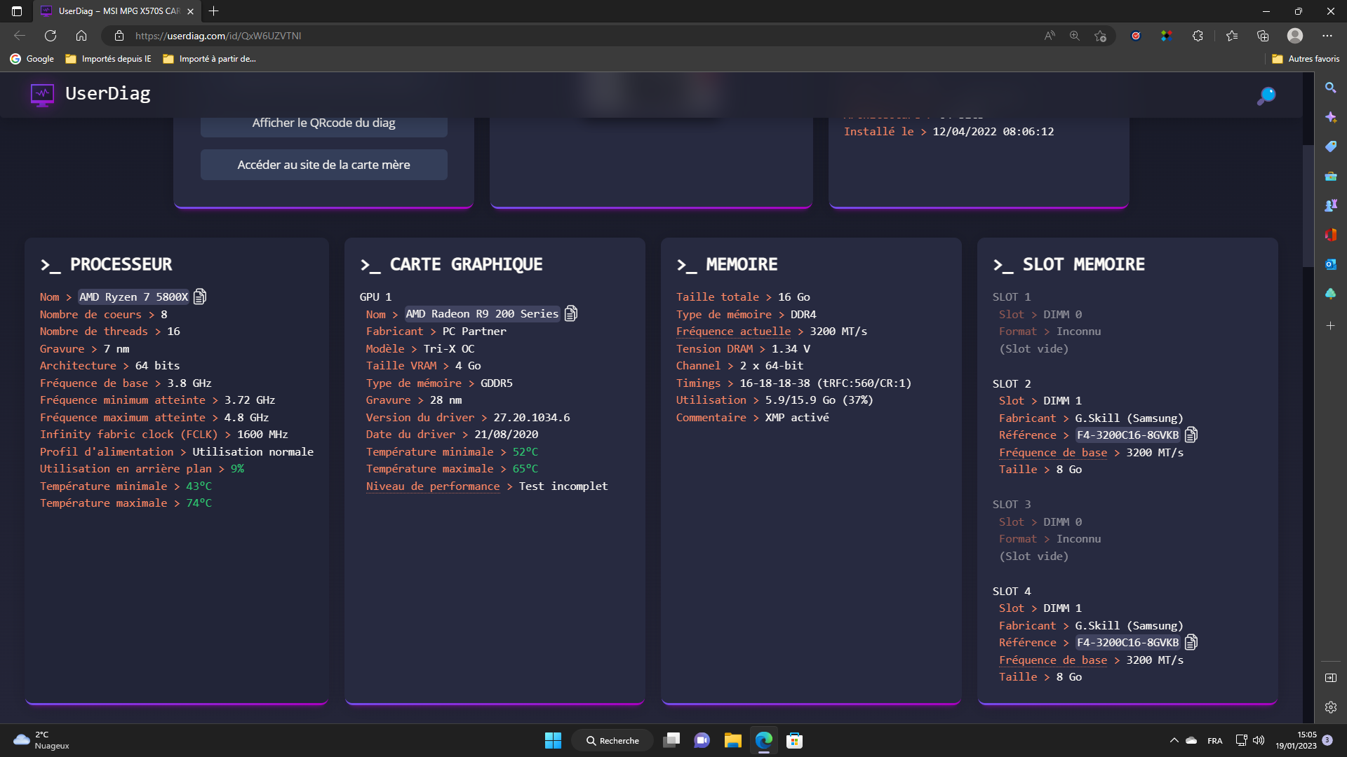Select the timings value 16-18-18-38

pos(775,383)
